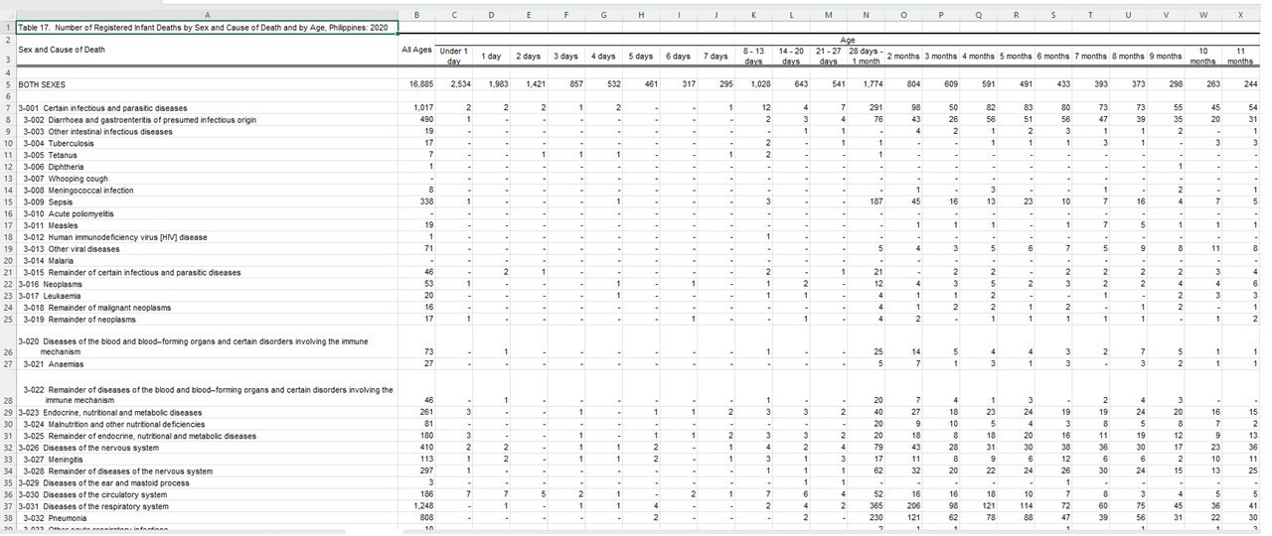Click column header X
The image size is (1272, 536).
(1240, 15)
